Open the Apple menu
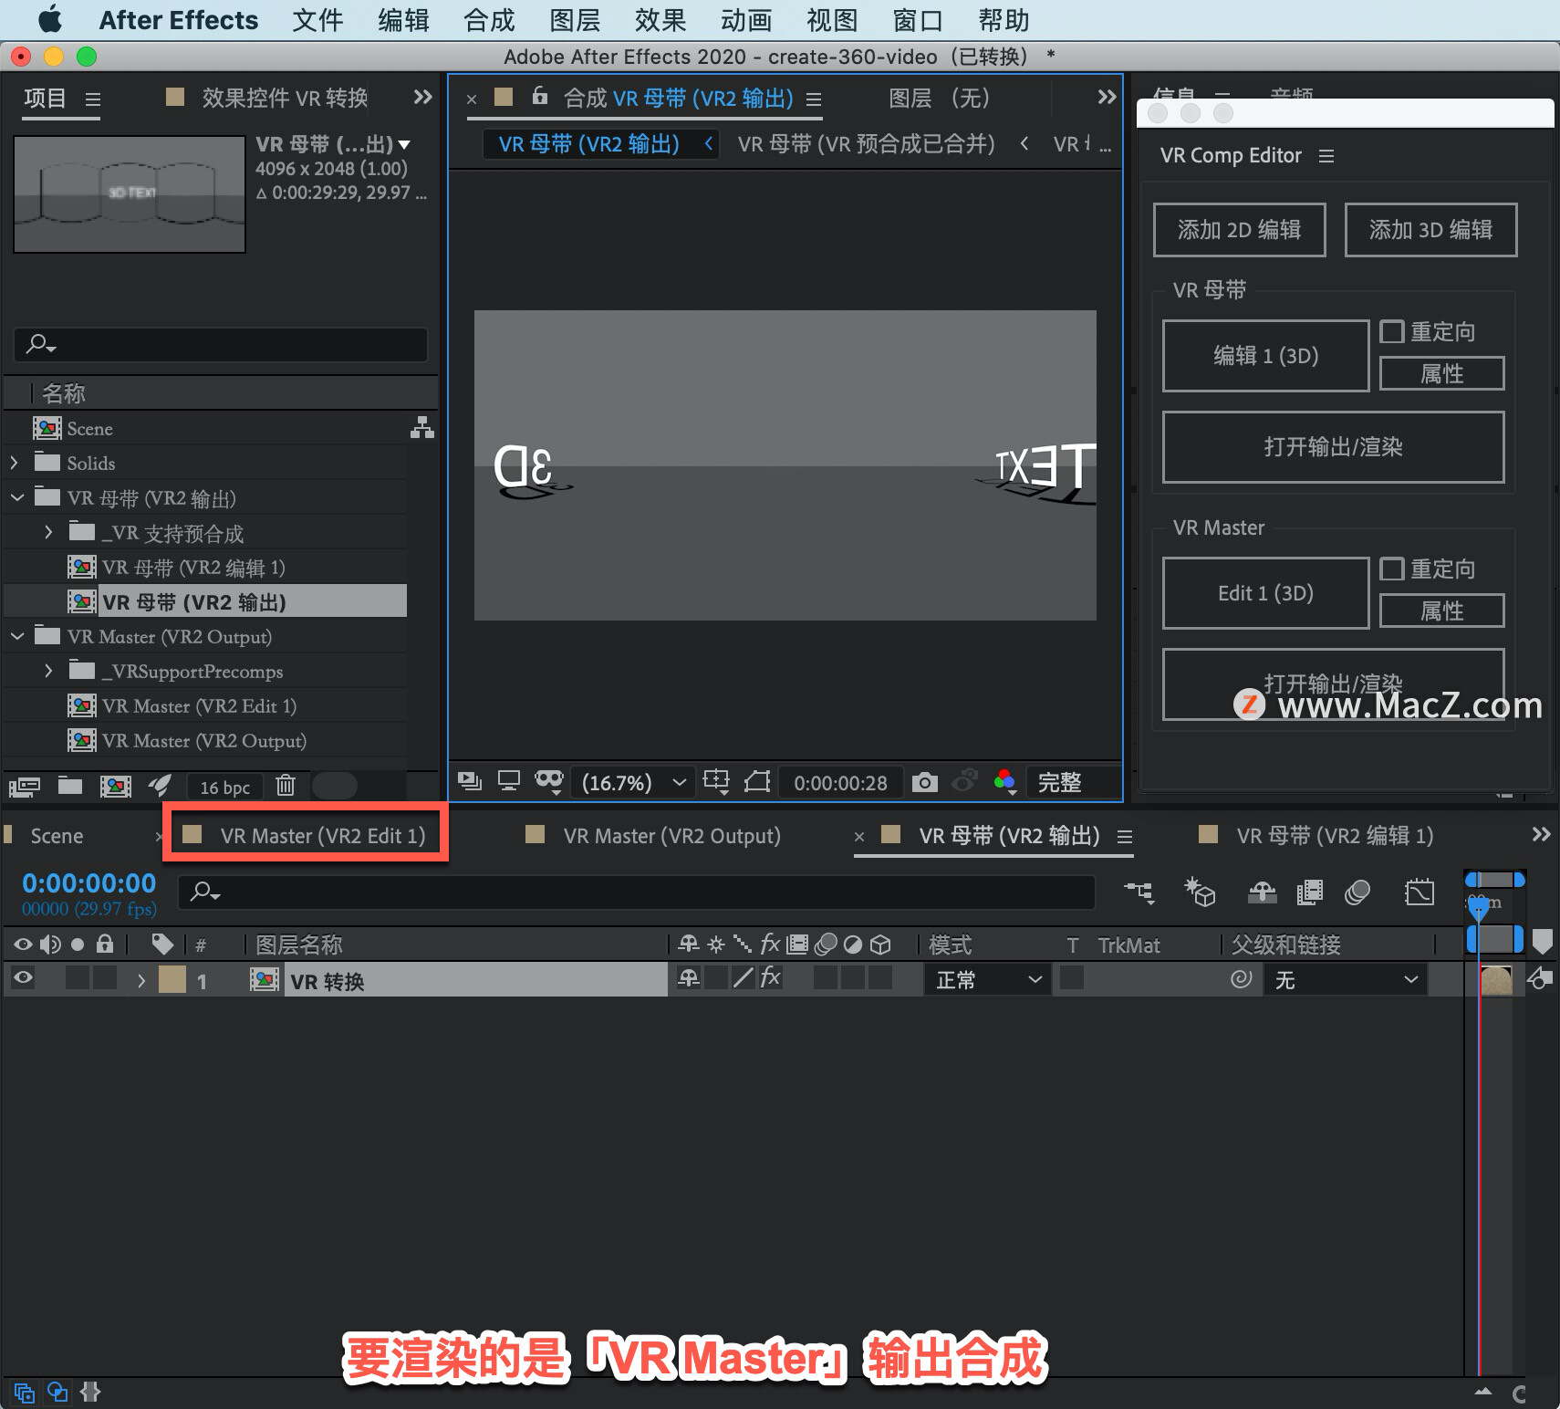Viewport: 1560px width, 1409px height. [50, 19]
